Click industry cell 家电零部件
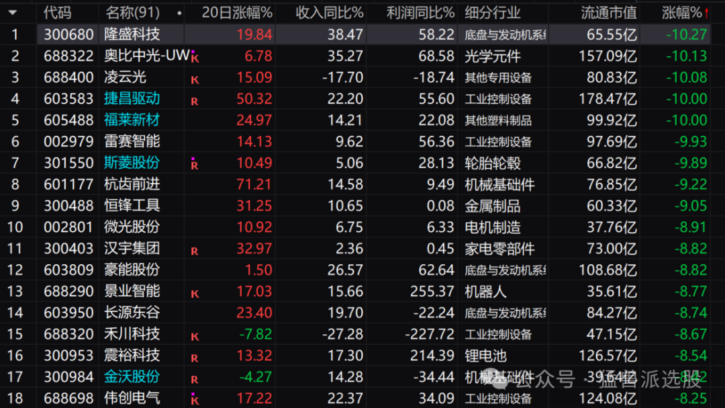 (499, 248)
